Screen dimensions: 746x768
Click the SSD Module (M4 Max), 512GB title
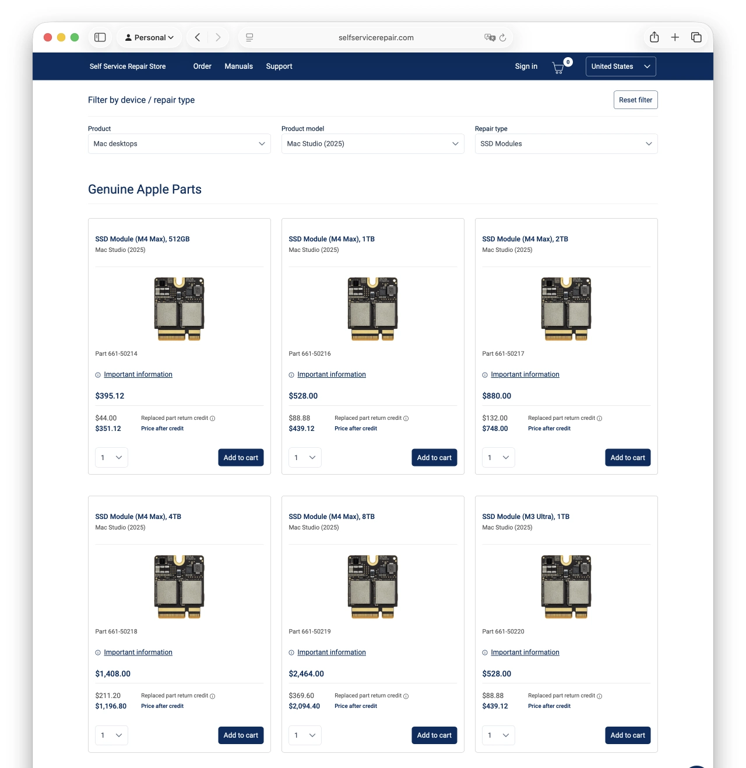pos(142,239)
